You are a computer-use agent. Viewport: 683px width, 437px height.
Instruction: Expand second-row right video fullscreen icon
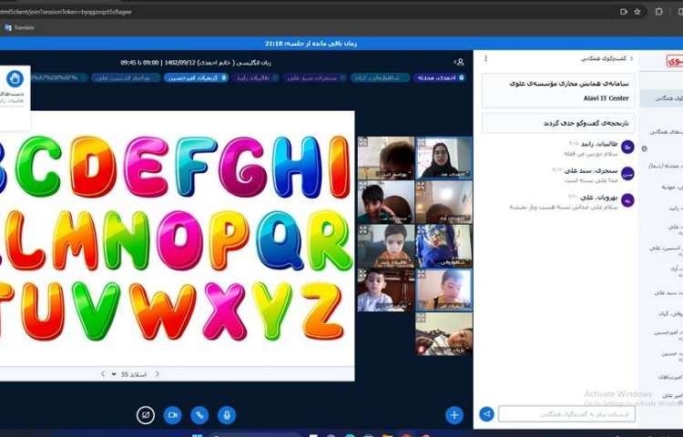pyautogui.click(x=421, y=187)
